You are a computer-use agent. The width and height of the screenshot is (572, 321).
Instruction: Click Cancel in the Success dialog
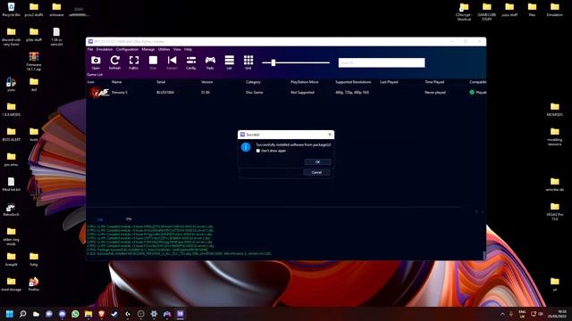(x=316, y=172)
